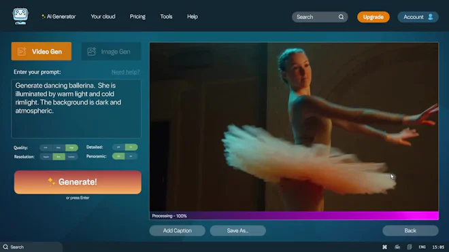The width and height of the screenshot is (449, 252).
Task: Turn off the Detailed toggle
Action: point(118,147)
